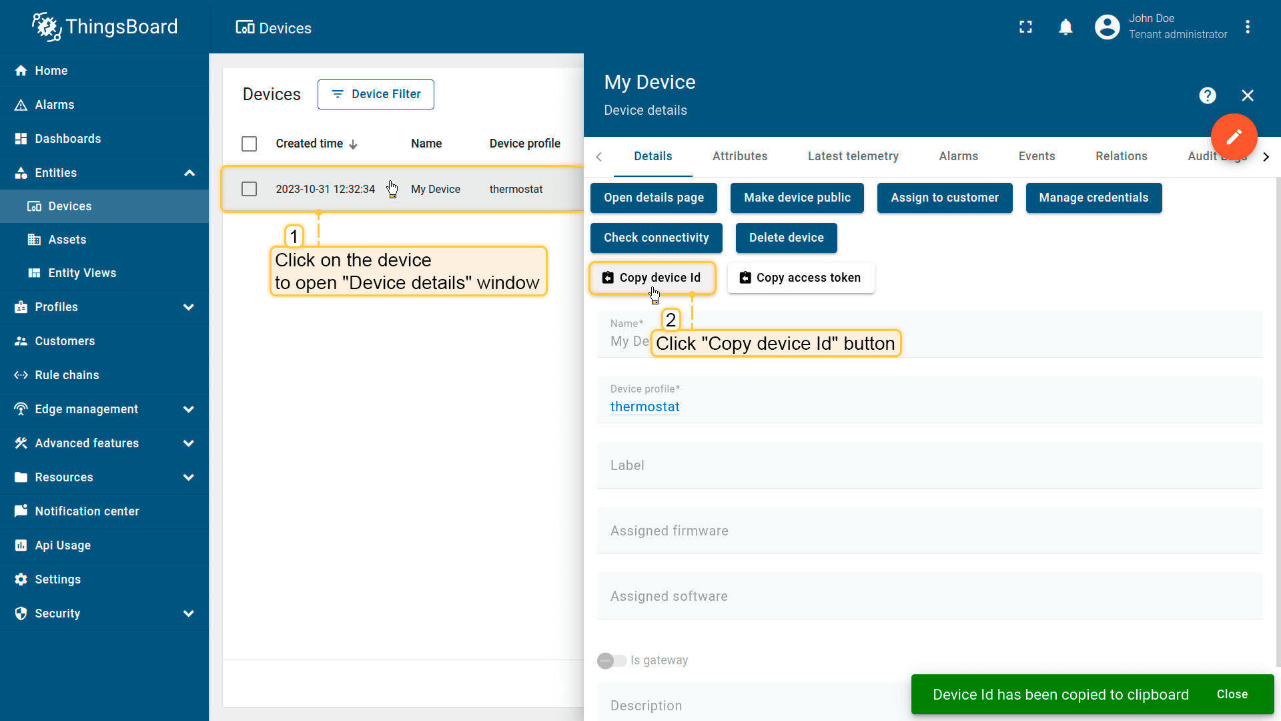
Task: Switch to the Attributes tab
Action: tap(739, 156)
